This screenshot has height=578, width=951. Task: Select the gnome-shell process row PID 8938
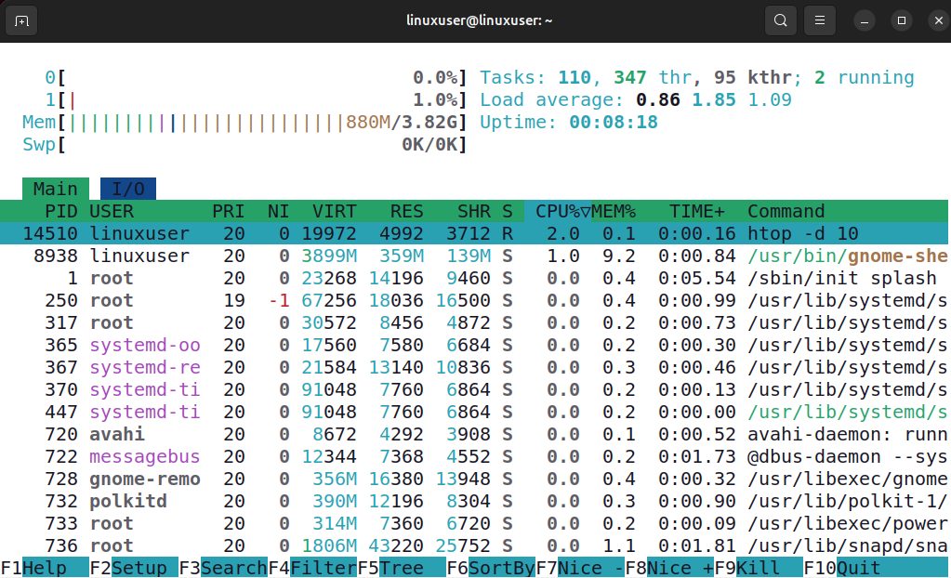click(x=474, y=256)
